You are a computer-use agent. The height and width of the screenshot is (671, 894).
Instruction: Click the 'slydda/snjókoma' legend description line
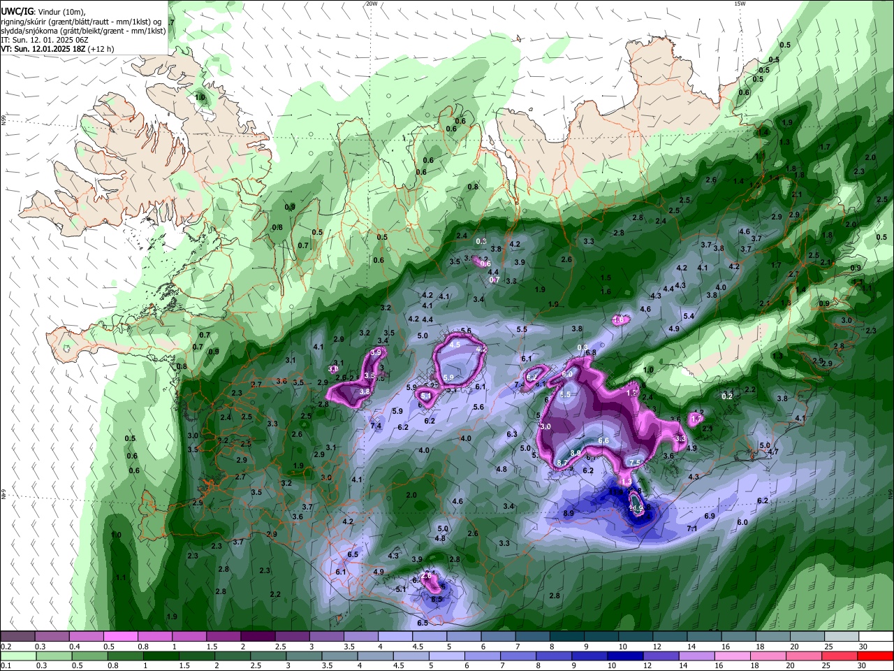(x=83, y=31)
